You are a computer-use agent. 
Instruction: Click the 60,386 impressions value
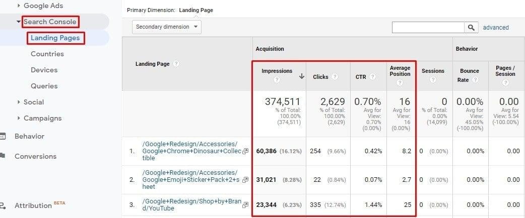pyautogui.click(x=267, y=151)
